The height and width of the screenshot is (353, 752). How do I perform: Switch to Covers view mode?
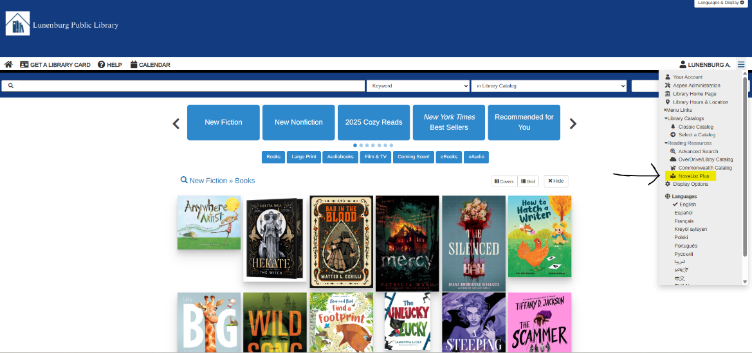(x=504, y=181)
